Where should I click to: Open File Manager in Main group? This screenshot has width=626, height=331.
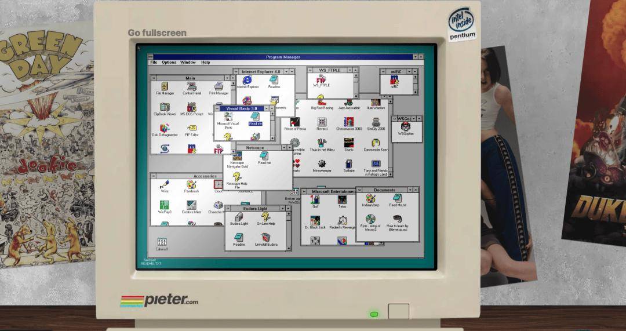click(x=165, y=88)
